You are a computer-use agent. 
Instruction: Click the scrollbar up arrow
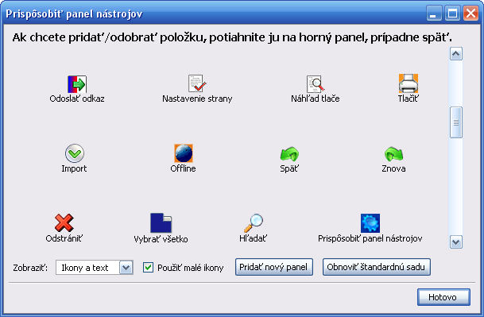(x=456, y=54)
